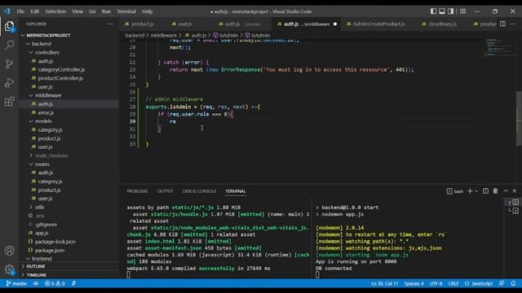
Task: Change the UTF-8 encoding setting
Action: point(436,283)
